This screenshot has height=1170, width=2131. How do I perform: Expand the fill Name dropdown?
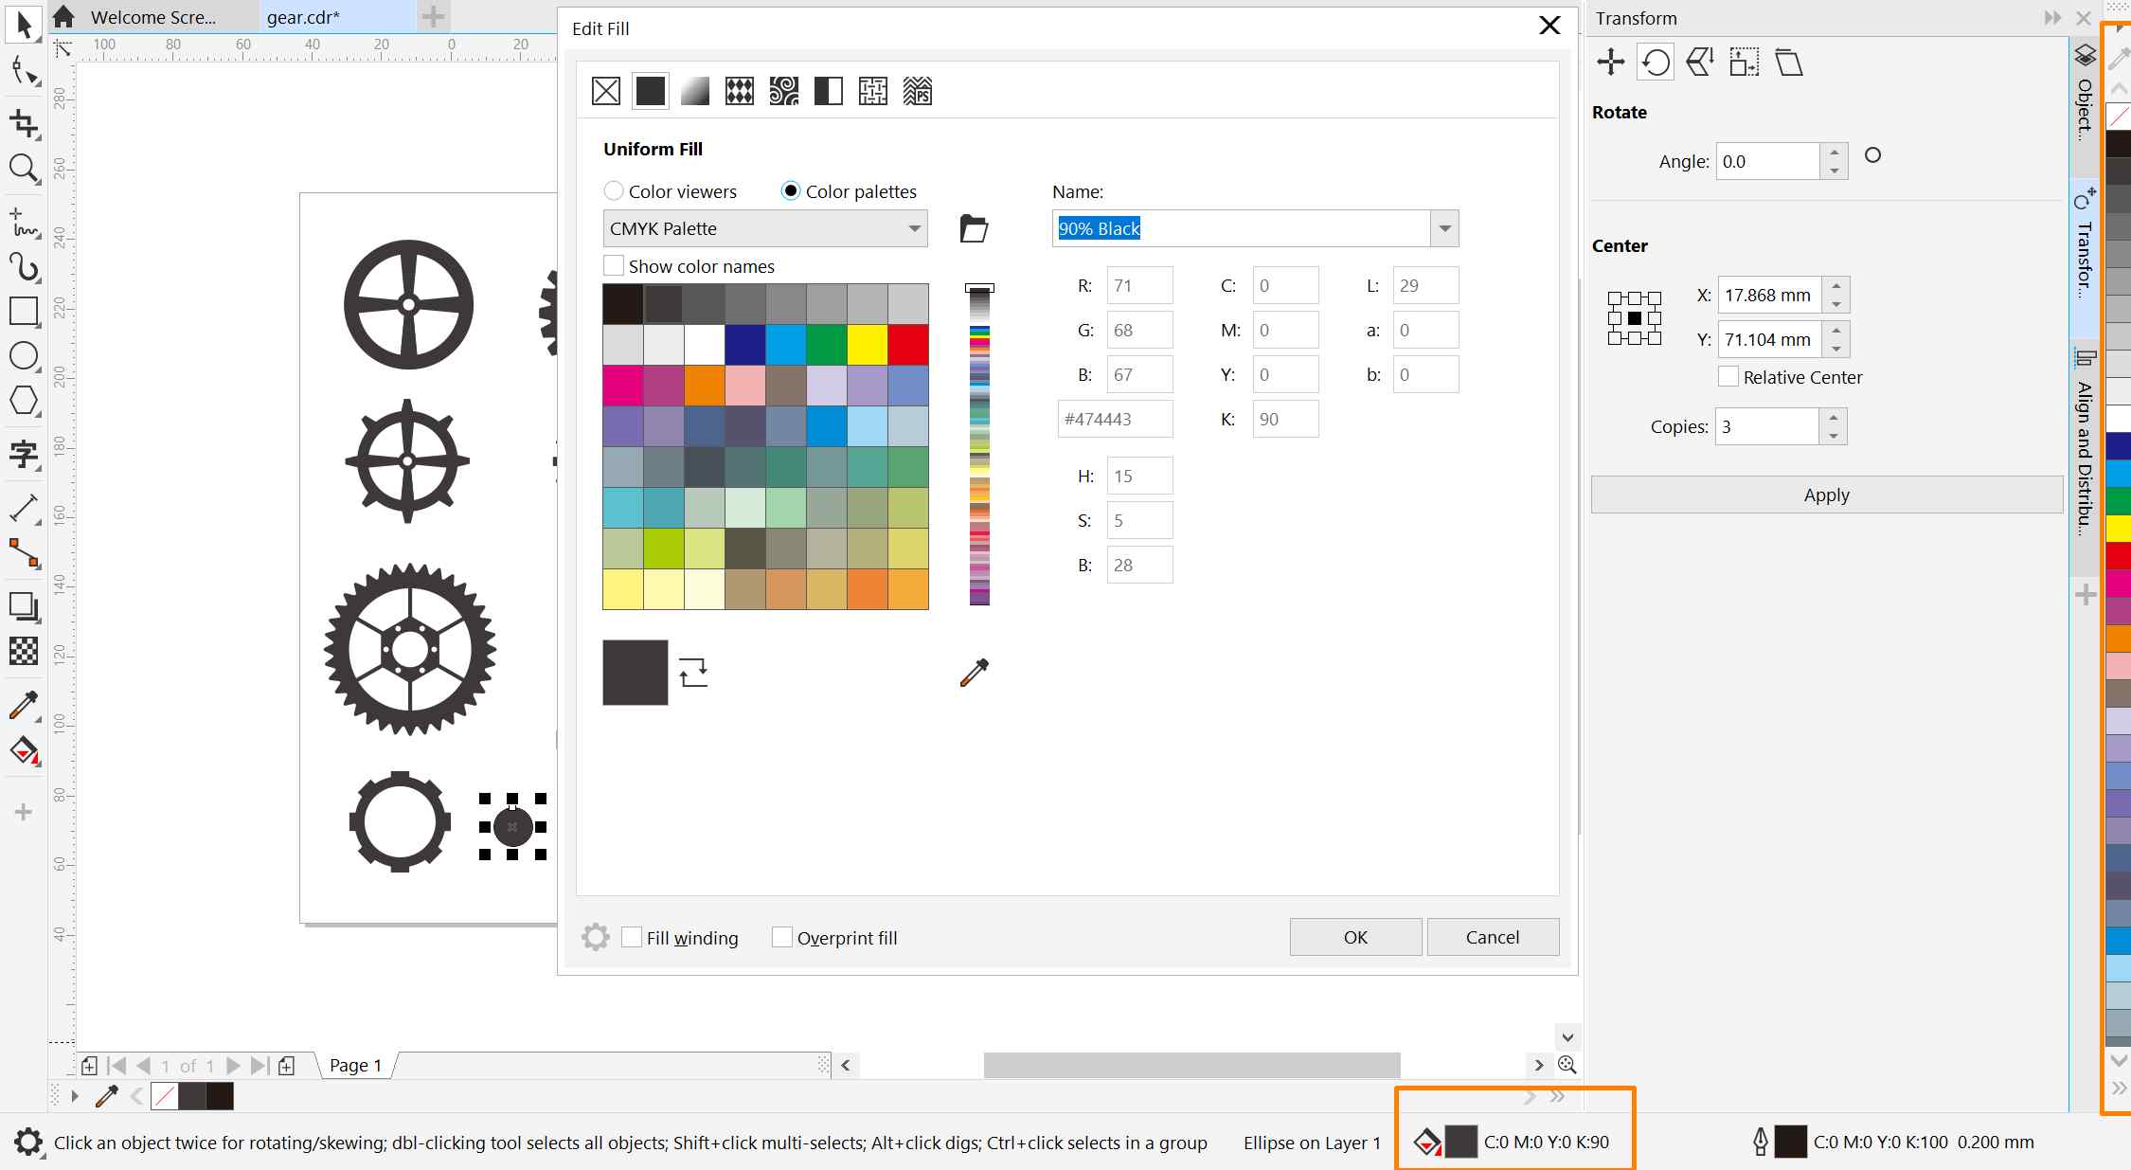tap(1443, 228)
